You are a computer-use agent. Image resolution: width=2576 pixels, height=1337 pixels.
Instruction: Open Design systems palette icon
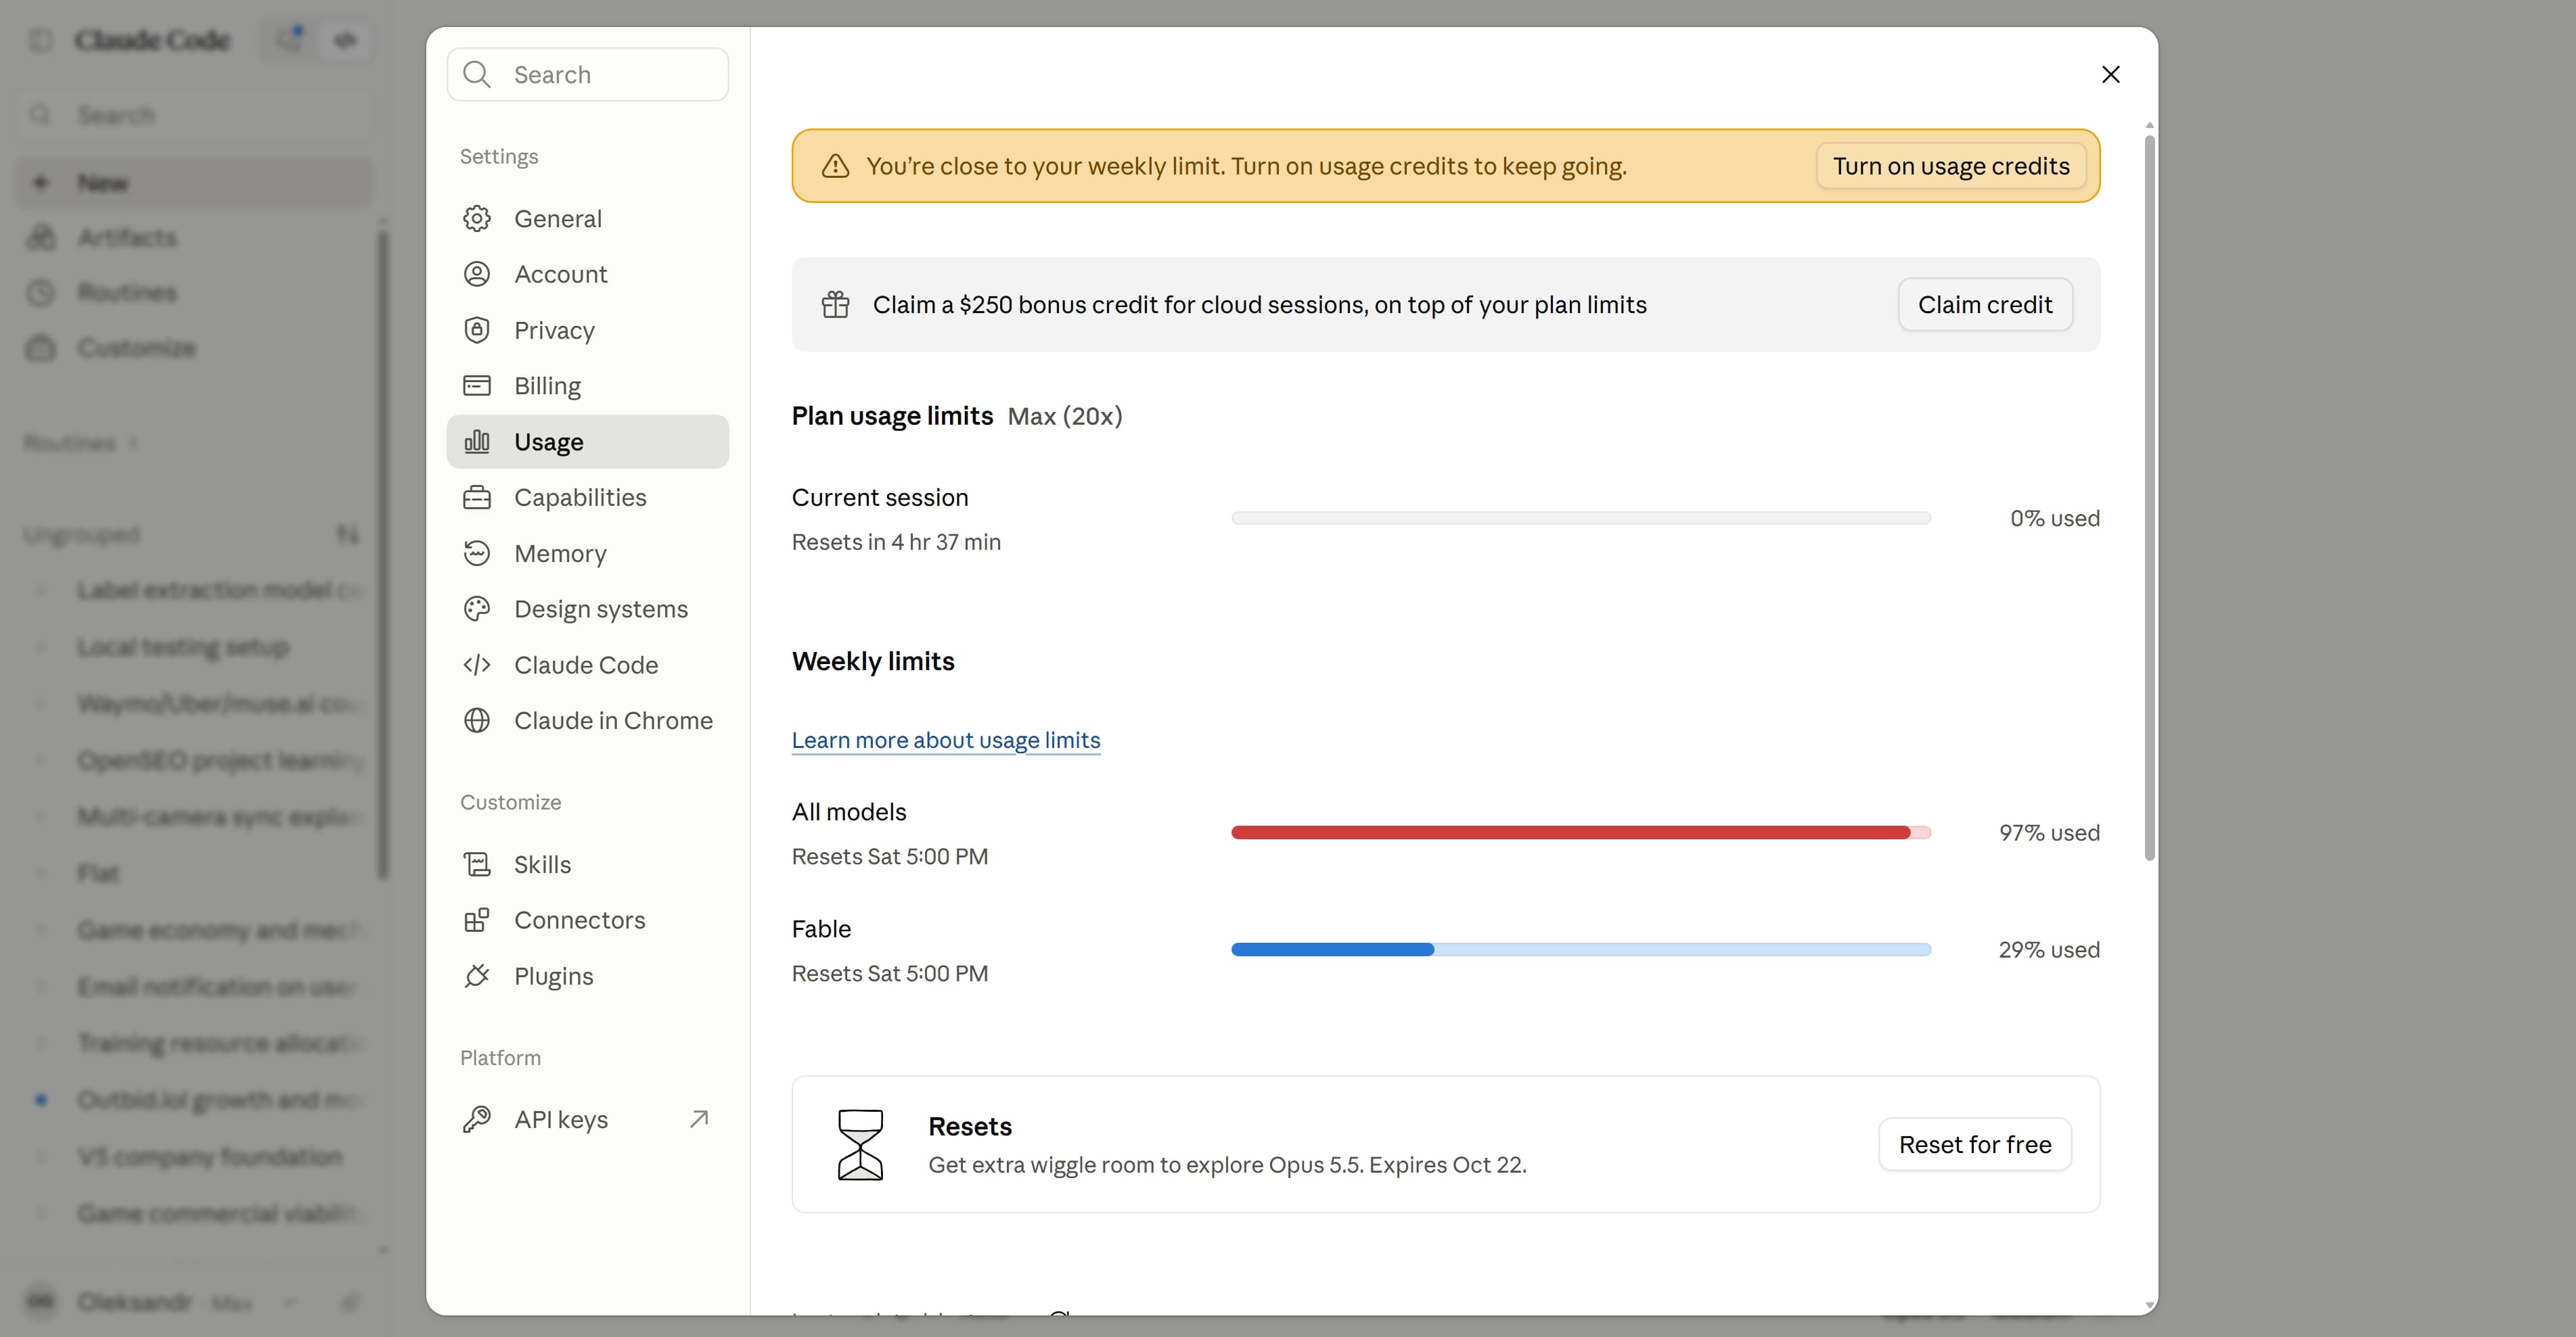477,609
